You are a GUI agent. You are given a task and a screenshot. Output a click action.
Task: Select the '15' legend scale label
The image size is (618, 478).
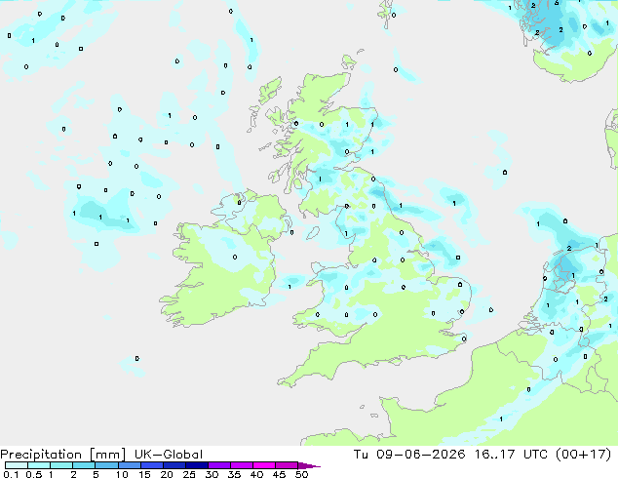[x=144, y=474]
